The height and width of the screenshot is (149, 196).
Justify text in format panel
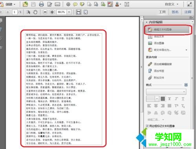(169, 106)
